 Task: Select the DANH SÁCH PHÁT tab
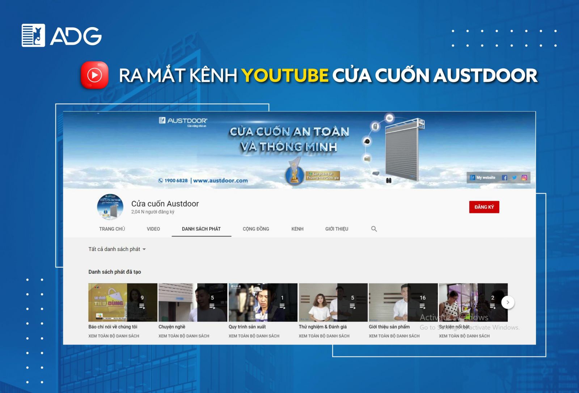[x=201, y=229]
